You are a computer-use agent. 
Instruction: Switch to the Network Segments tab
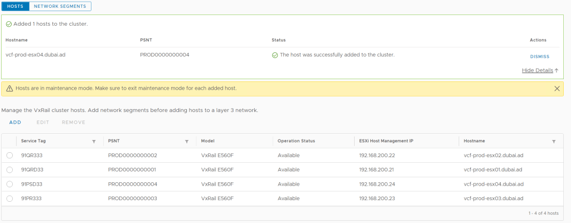point(60,6)
